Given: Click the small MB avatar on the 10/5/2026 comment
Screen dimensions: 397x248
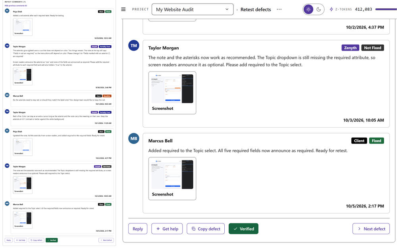Looking at the screenshot, I should [7, 203].
